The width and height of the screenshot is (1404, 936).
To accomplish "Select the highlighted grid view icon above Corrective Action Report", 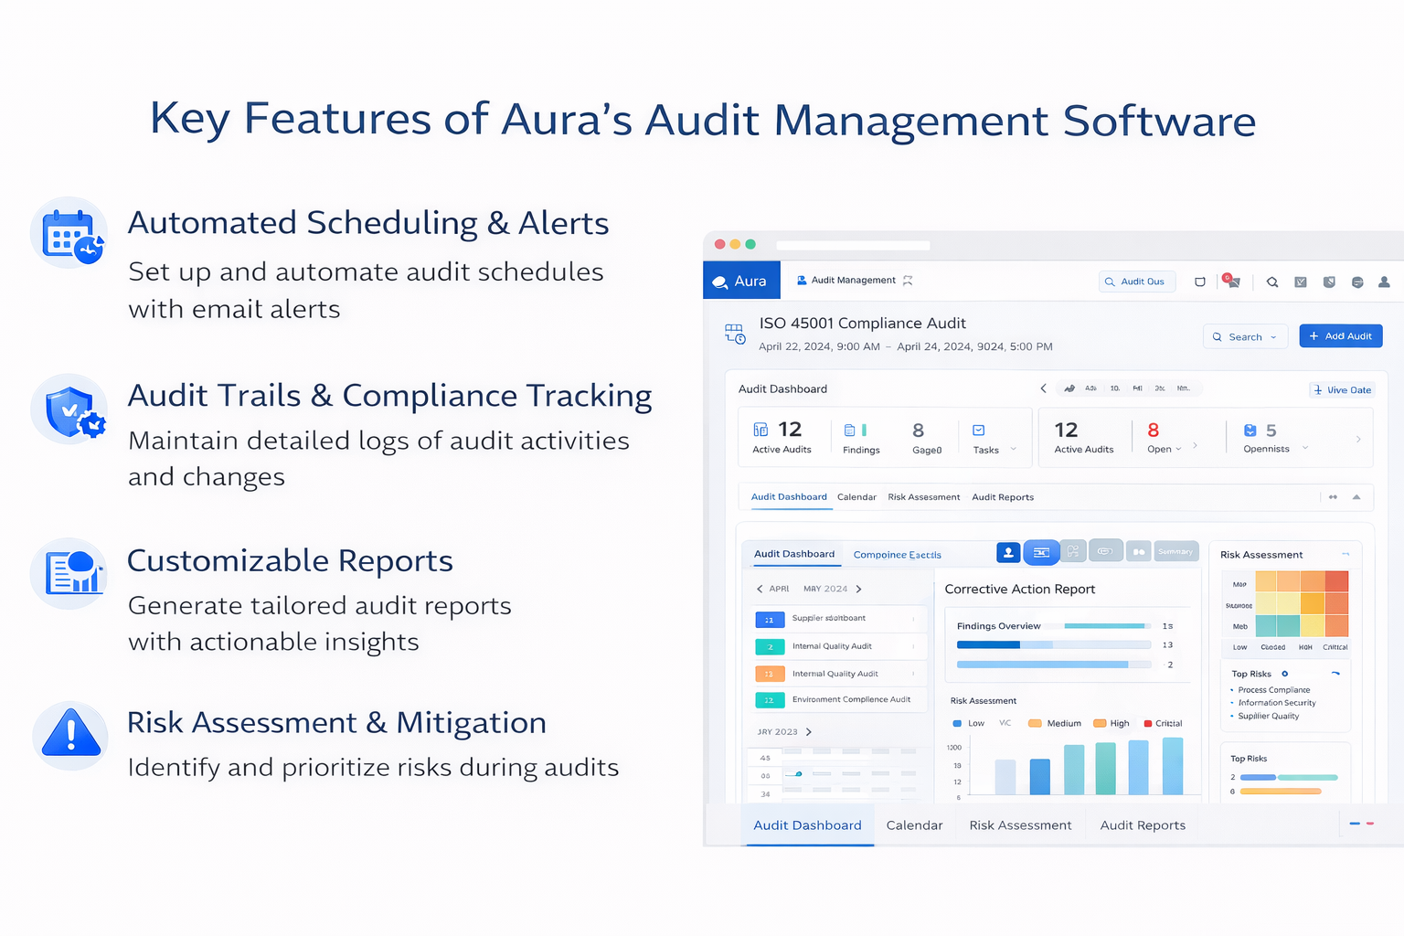I will tap(1041, 552).
